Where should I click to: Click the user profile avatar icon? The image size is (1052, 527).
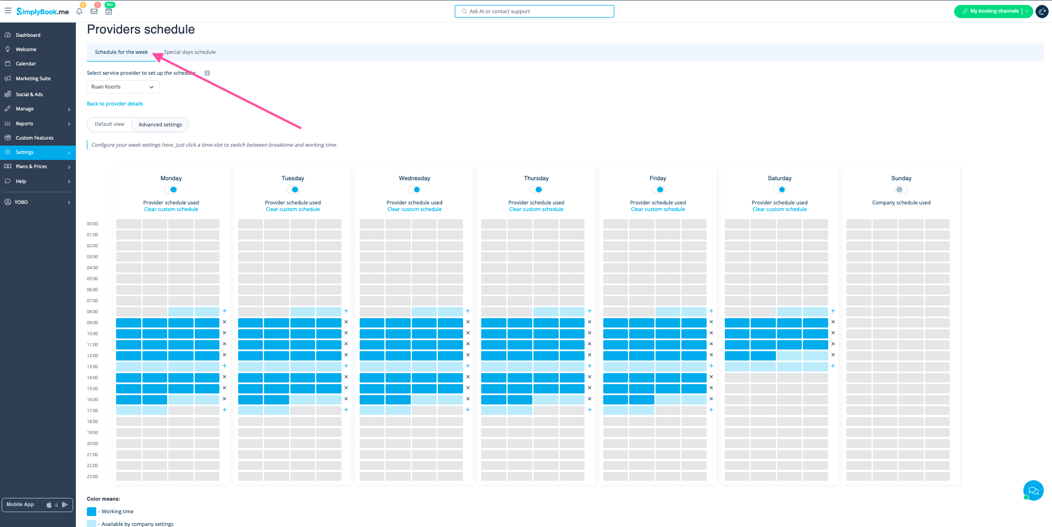tap(1042, 12)
